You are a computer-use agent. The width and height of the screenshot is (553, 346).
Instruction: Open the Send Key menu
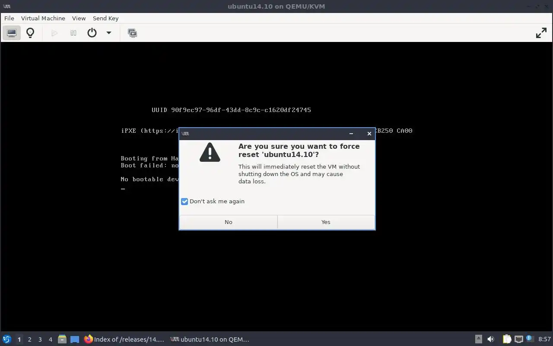point(105,18)
